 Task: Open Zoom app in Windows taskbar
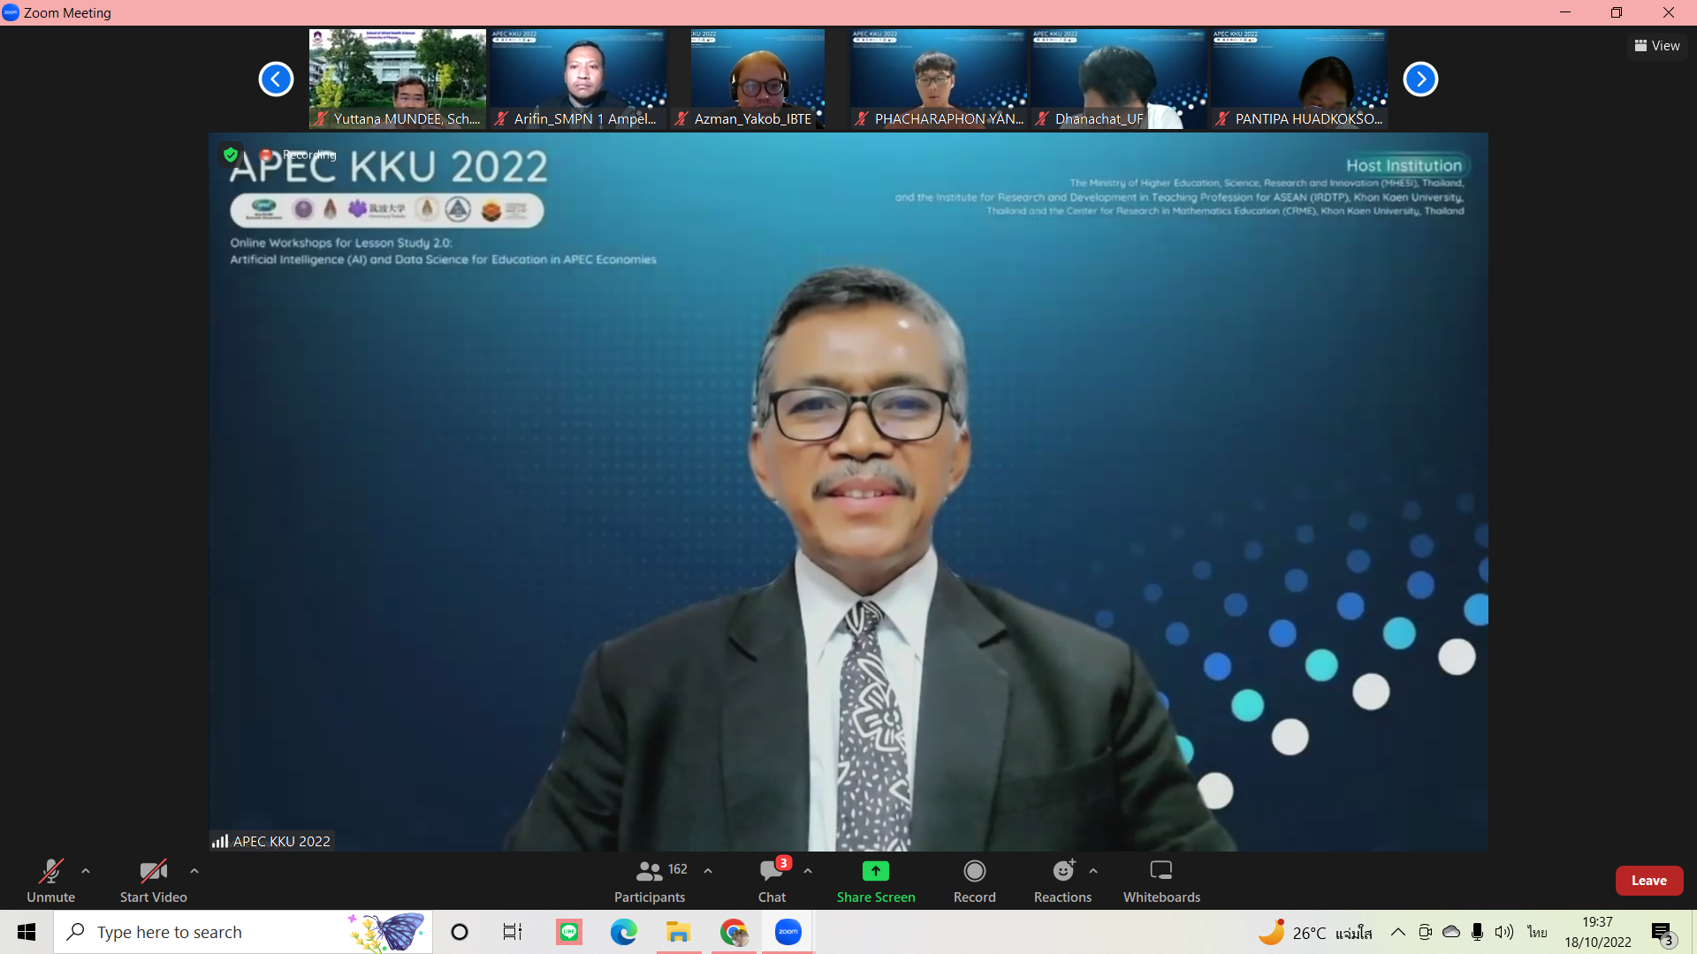(x=788, y=932)
